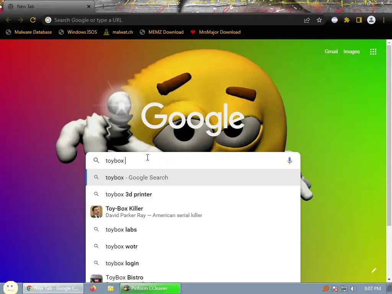Open a new tab with plus button

(x=103, y=7)
